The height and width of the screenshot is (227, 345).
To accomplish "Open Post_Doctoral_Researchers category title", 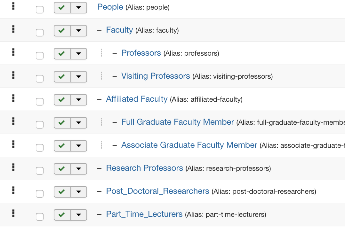I will (x=157, y=191).
